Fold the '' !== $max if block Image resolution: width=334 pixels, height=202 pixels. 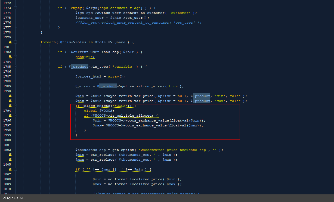[x=15, y=169]
